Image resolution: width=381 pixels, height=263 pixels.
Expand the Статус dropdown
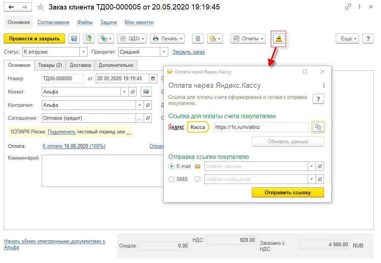pyautogui.click(x=84, y=52)
